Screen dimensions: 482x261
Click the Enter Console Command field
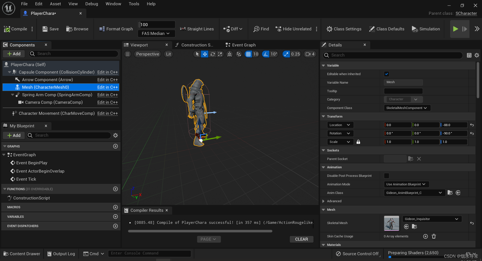point(149,253)
